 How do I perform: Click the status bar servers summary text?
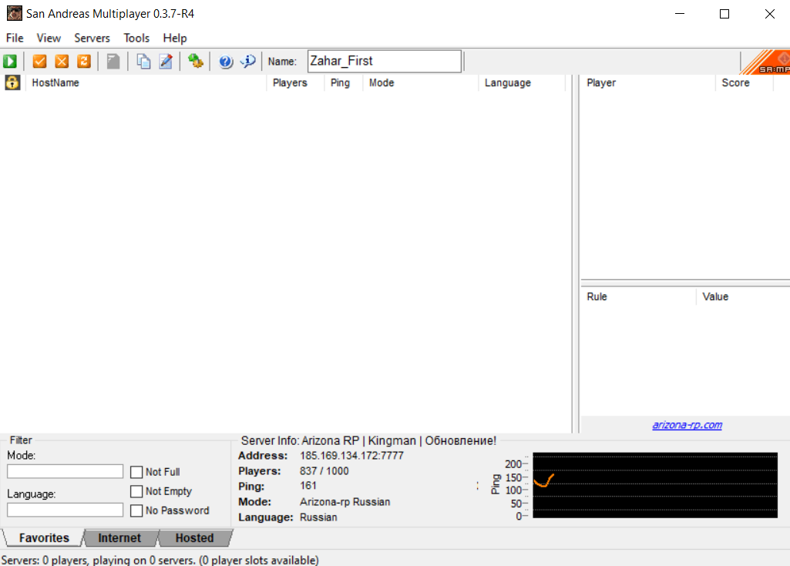tap(160, 560)
